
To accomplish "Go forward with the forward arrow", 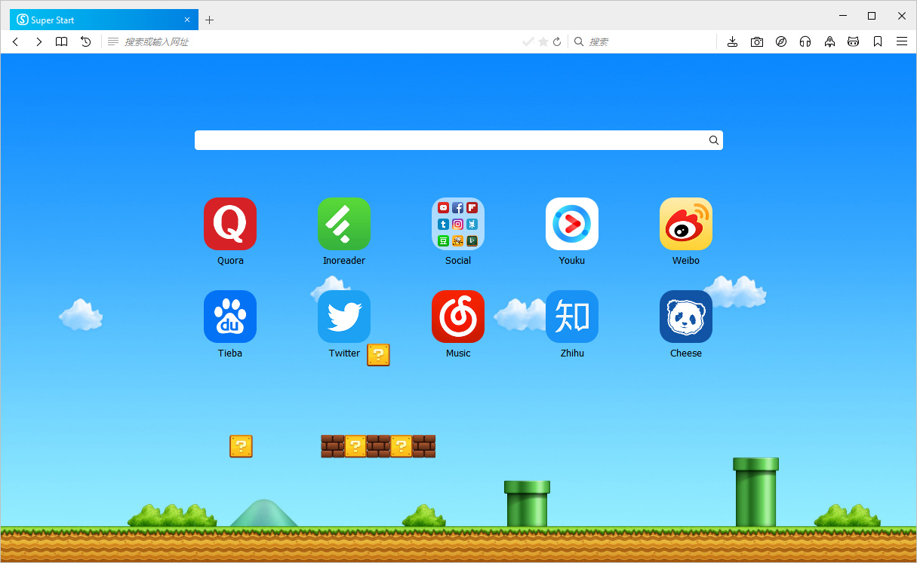I will click(x=39, y=41).
